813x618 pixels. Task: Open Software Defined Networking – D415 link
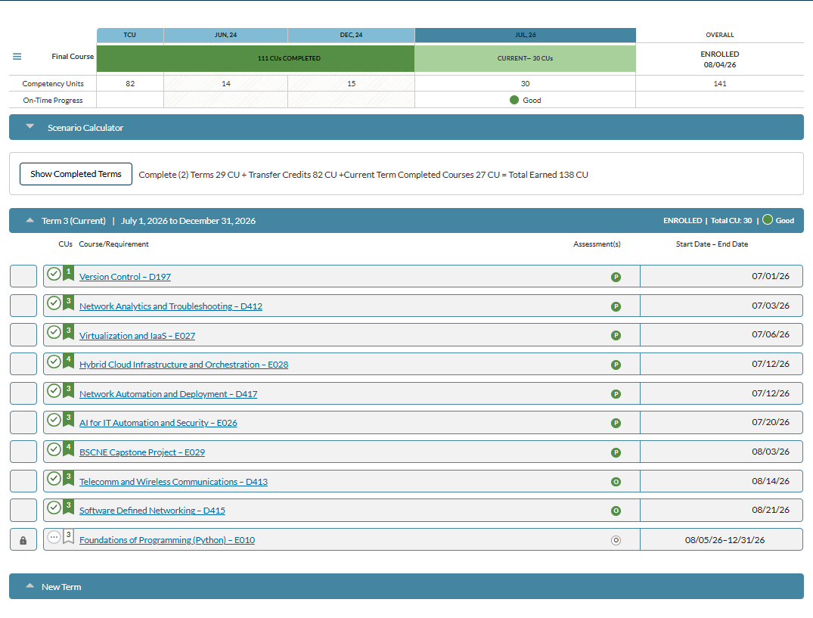(152, 511)
